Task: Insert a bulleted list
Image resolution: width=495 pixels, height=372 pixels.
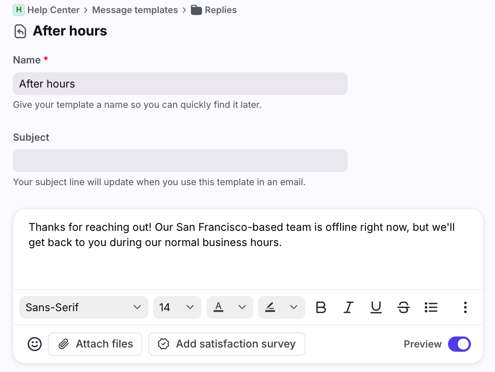Action: pyautogui.click(x=431, y=307)
